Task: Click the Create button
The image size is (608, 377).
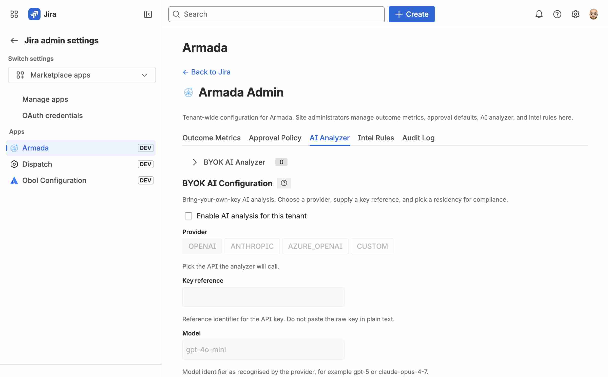Action: coord(412,14)
